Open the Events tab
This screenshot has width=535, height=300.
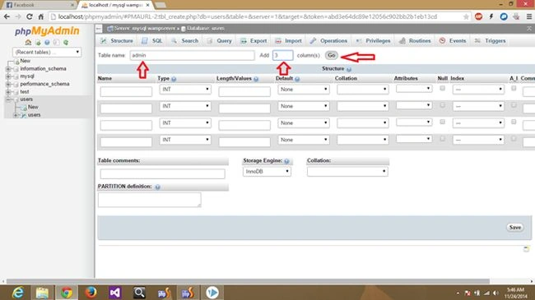(453, 40)
